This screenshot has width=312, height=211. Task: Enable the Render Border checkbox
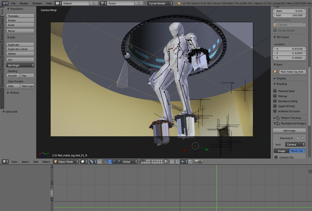[x=275, y=30]
